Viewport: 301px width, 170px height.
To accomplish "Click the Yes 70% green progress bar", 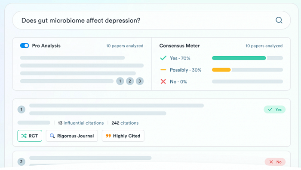I will point(239,58).
